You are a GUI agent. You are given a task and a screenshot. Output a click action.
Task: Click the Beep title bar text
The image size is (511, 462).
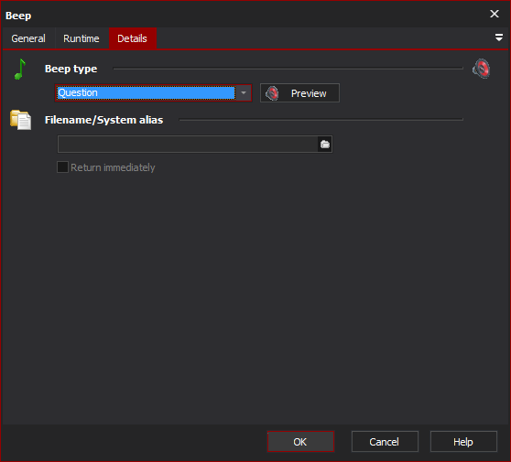(x=18, y=16)
